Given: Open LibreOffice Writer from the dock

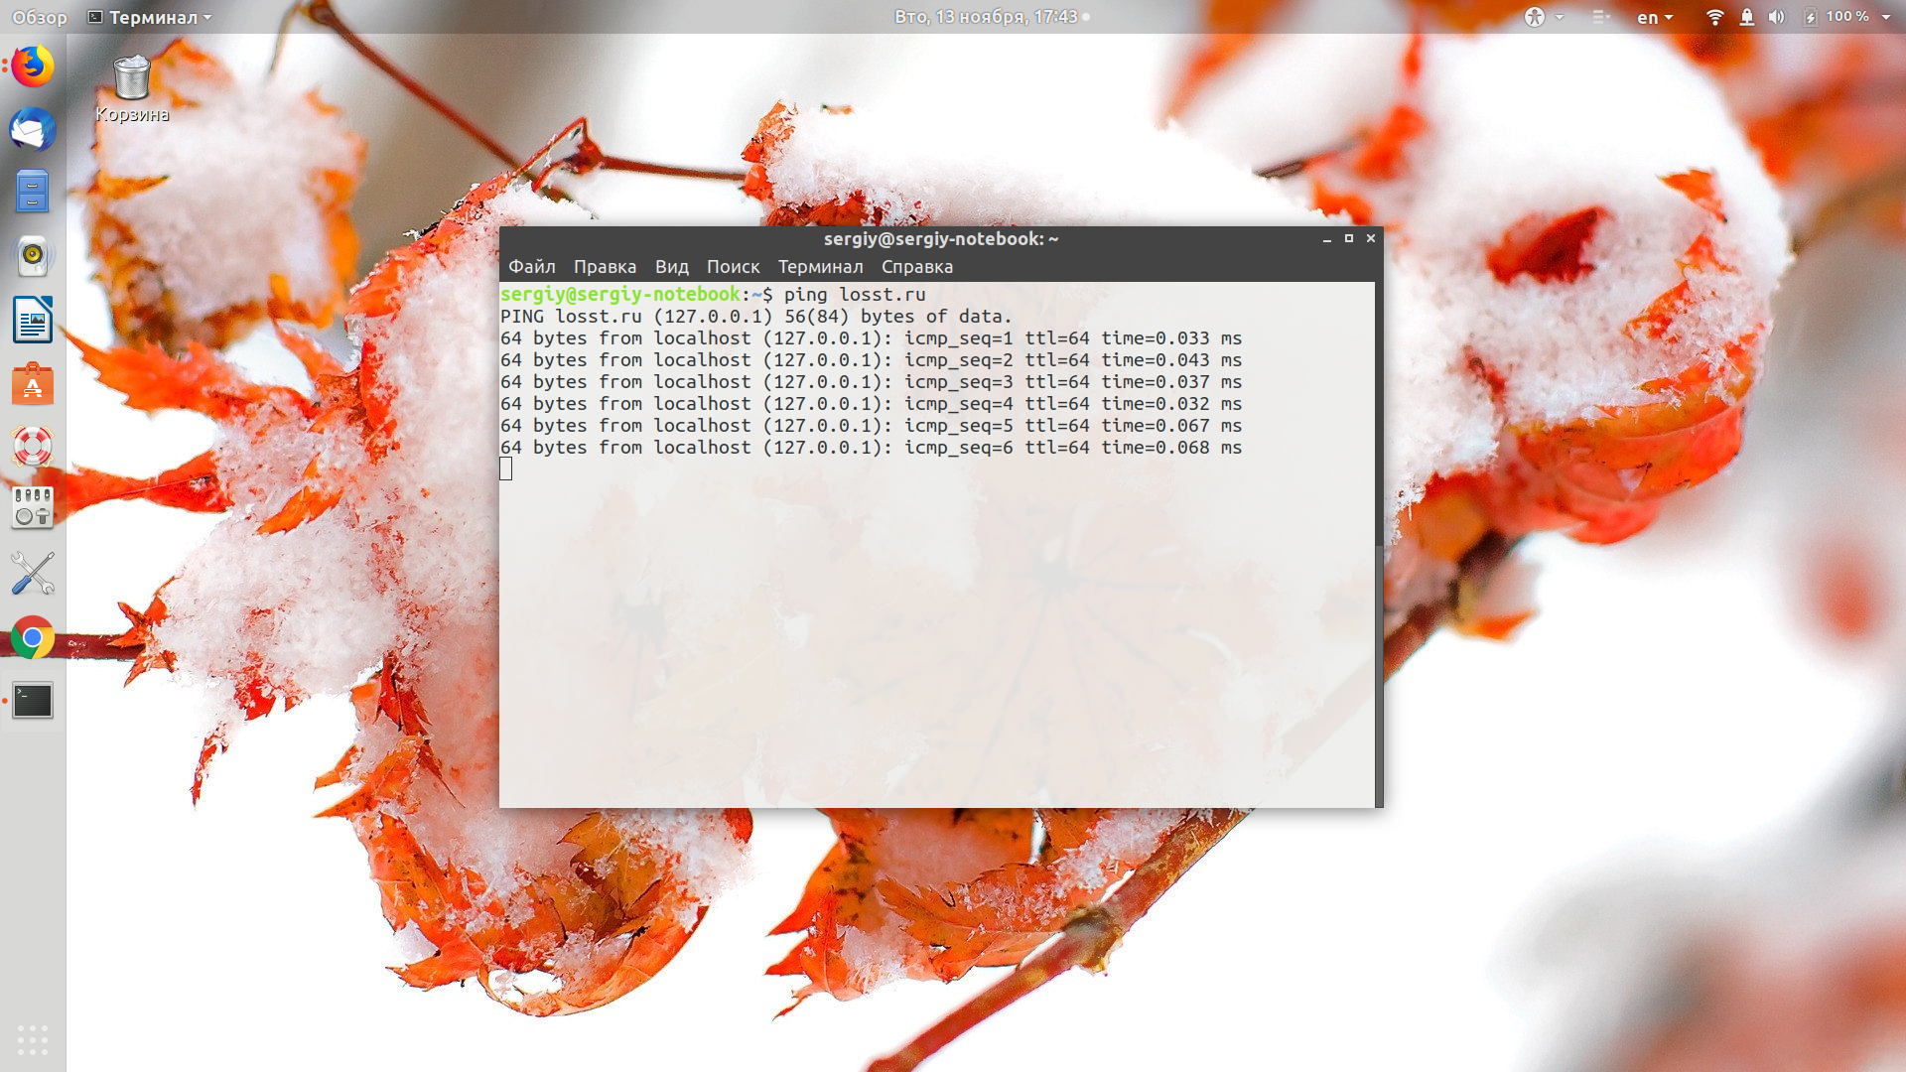Looking at the screenshot, I should coord(33,320).
